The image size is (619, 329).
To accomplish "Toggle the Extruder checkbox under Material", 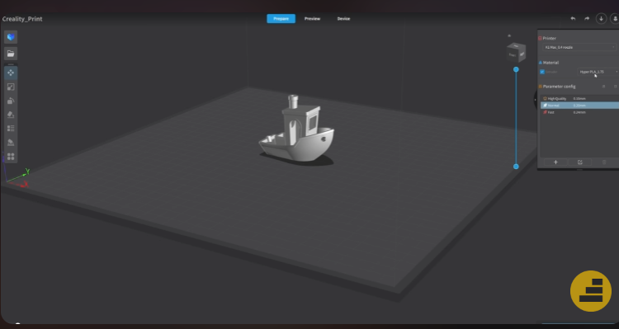I will (x=542, y=72).
